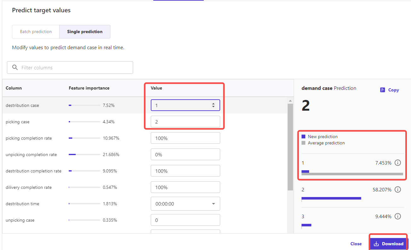Edit the picking completion rate value
The width and height of the screenshot is (411, 250).
[x=185, y=138]
